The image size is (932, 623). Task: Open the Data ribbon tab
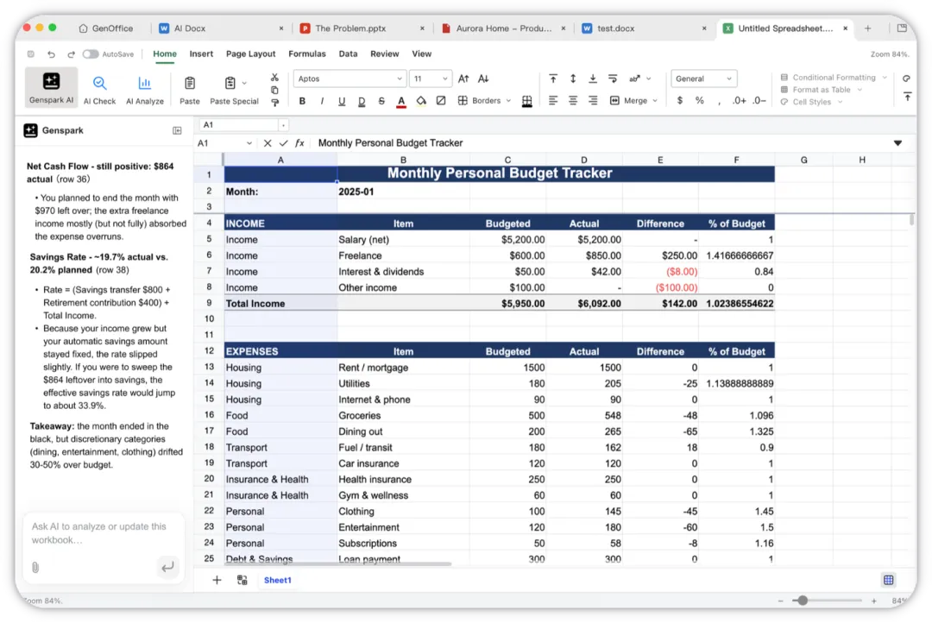coord(348,54)
